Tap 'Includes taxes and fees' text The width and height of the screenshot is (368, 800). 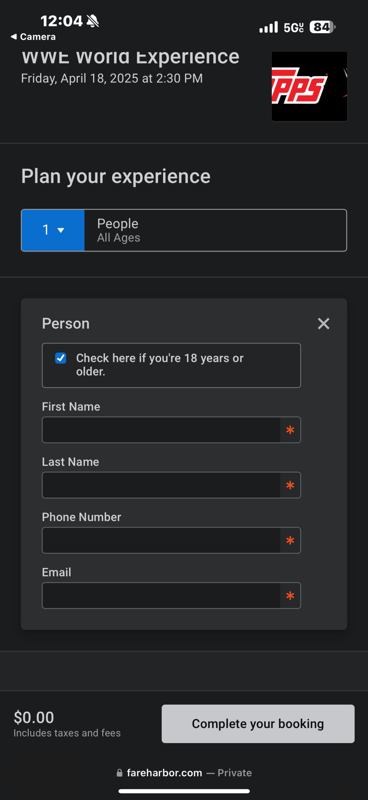pyautogui.click(x=67, y=733)
